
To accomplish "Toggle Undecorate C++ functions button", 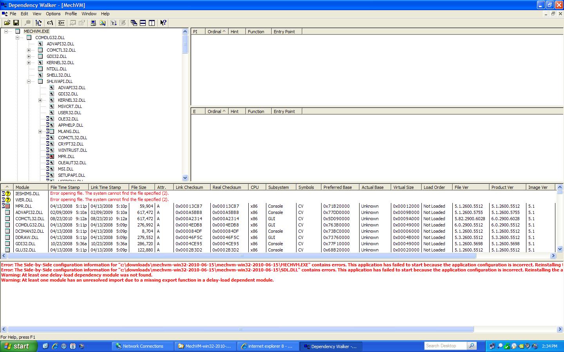I will (x=61, y=23).
